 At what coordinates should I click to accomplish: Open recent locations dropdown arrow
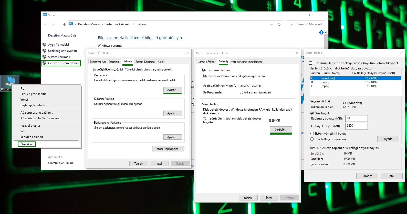tap(59, 25)
